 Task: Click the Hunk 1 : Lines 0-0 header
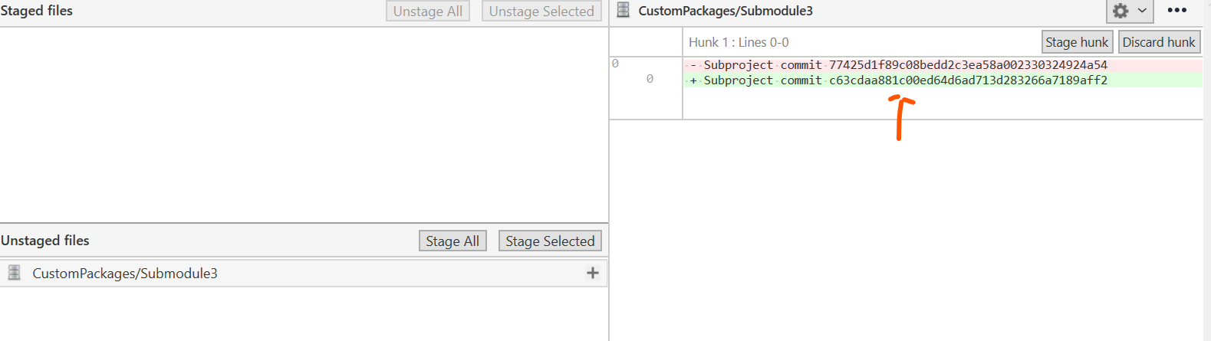click(x=739, y=42)
